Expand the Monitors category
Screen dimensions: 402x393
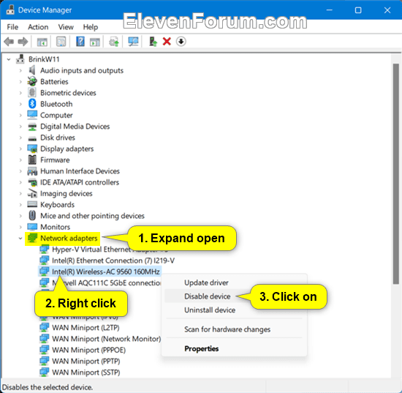click(20, 227)
